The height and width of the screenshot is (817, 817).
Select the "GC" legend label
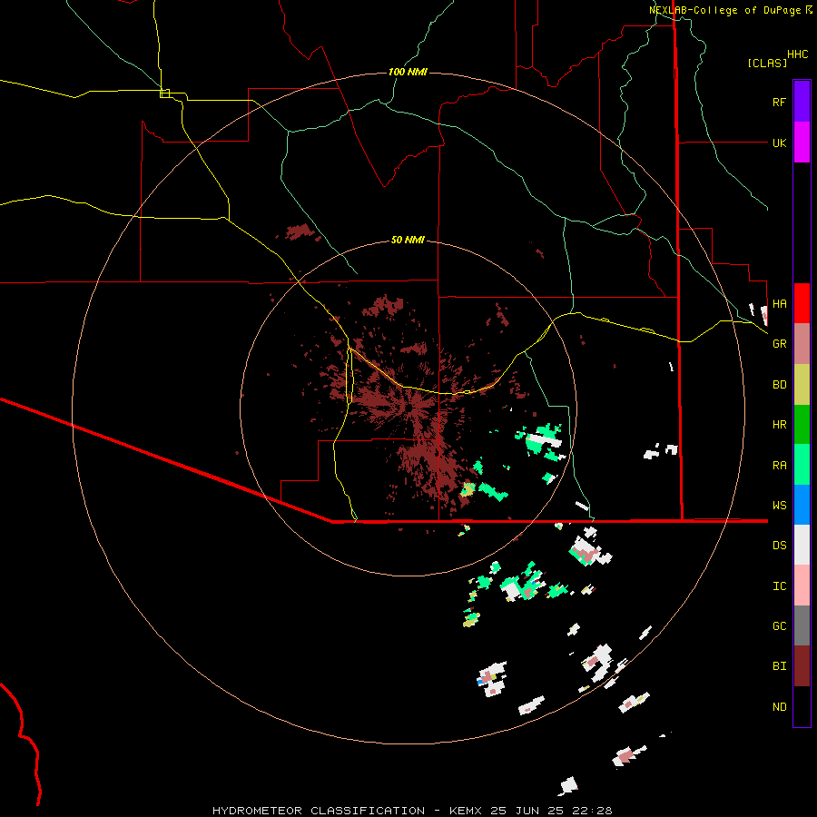pos(779,625)
